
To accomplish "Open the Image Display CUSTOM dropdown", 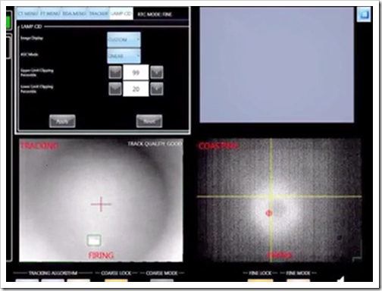I will pos(124,39).
